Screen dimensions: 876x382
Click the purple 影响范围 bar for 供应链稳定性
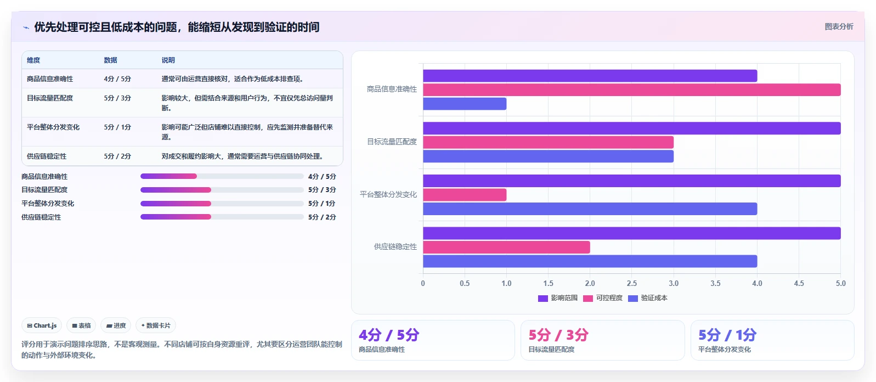point(632,233)
